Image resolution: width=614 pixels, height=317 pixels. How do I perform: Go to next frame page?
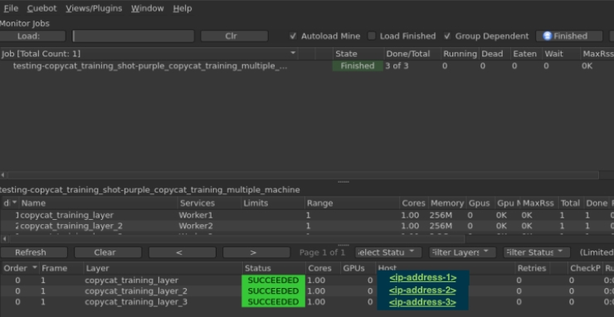click(256, 252)
